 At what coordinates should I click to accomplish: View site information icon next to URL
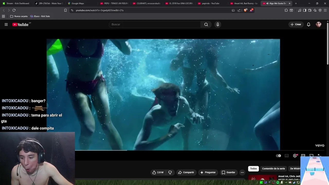(72, 10)
